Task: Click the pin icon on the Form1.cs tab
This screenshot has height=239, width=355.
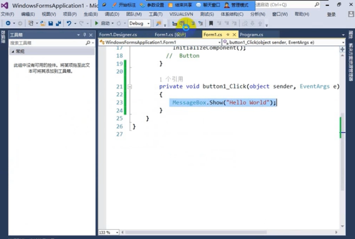Action: 228,35
